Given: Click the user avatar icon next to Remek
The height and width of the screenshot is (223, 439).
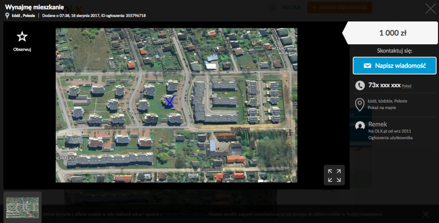Looking at the screenshot, I should 360,126.
